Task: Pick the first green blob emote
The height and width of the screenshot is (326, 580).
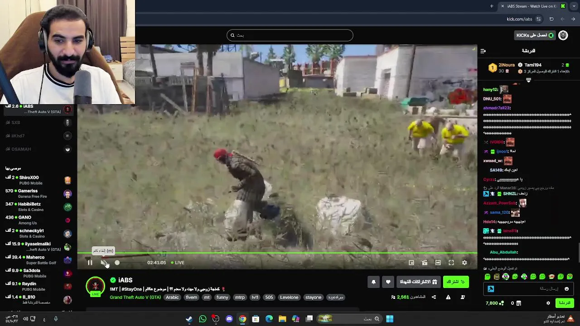Action: coord(488,277)
